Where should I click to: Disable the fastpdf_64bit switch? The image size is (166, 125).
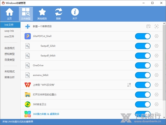(143, 56)
